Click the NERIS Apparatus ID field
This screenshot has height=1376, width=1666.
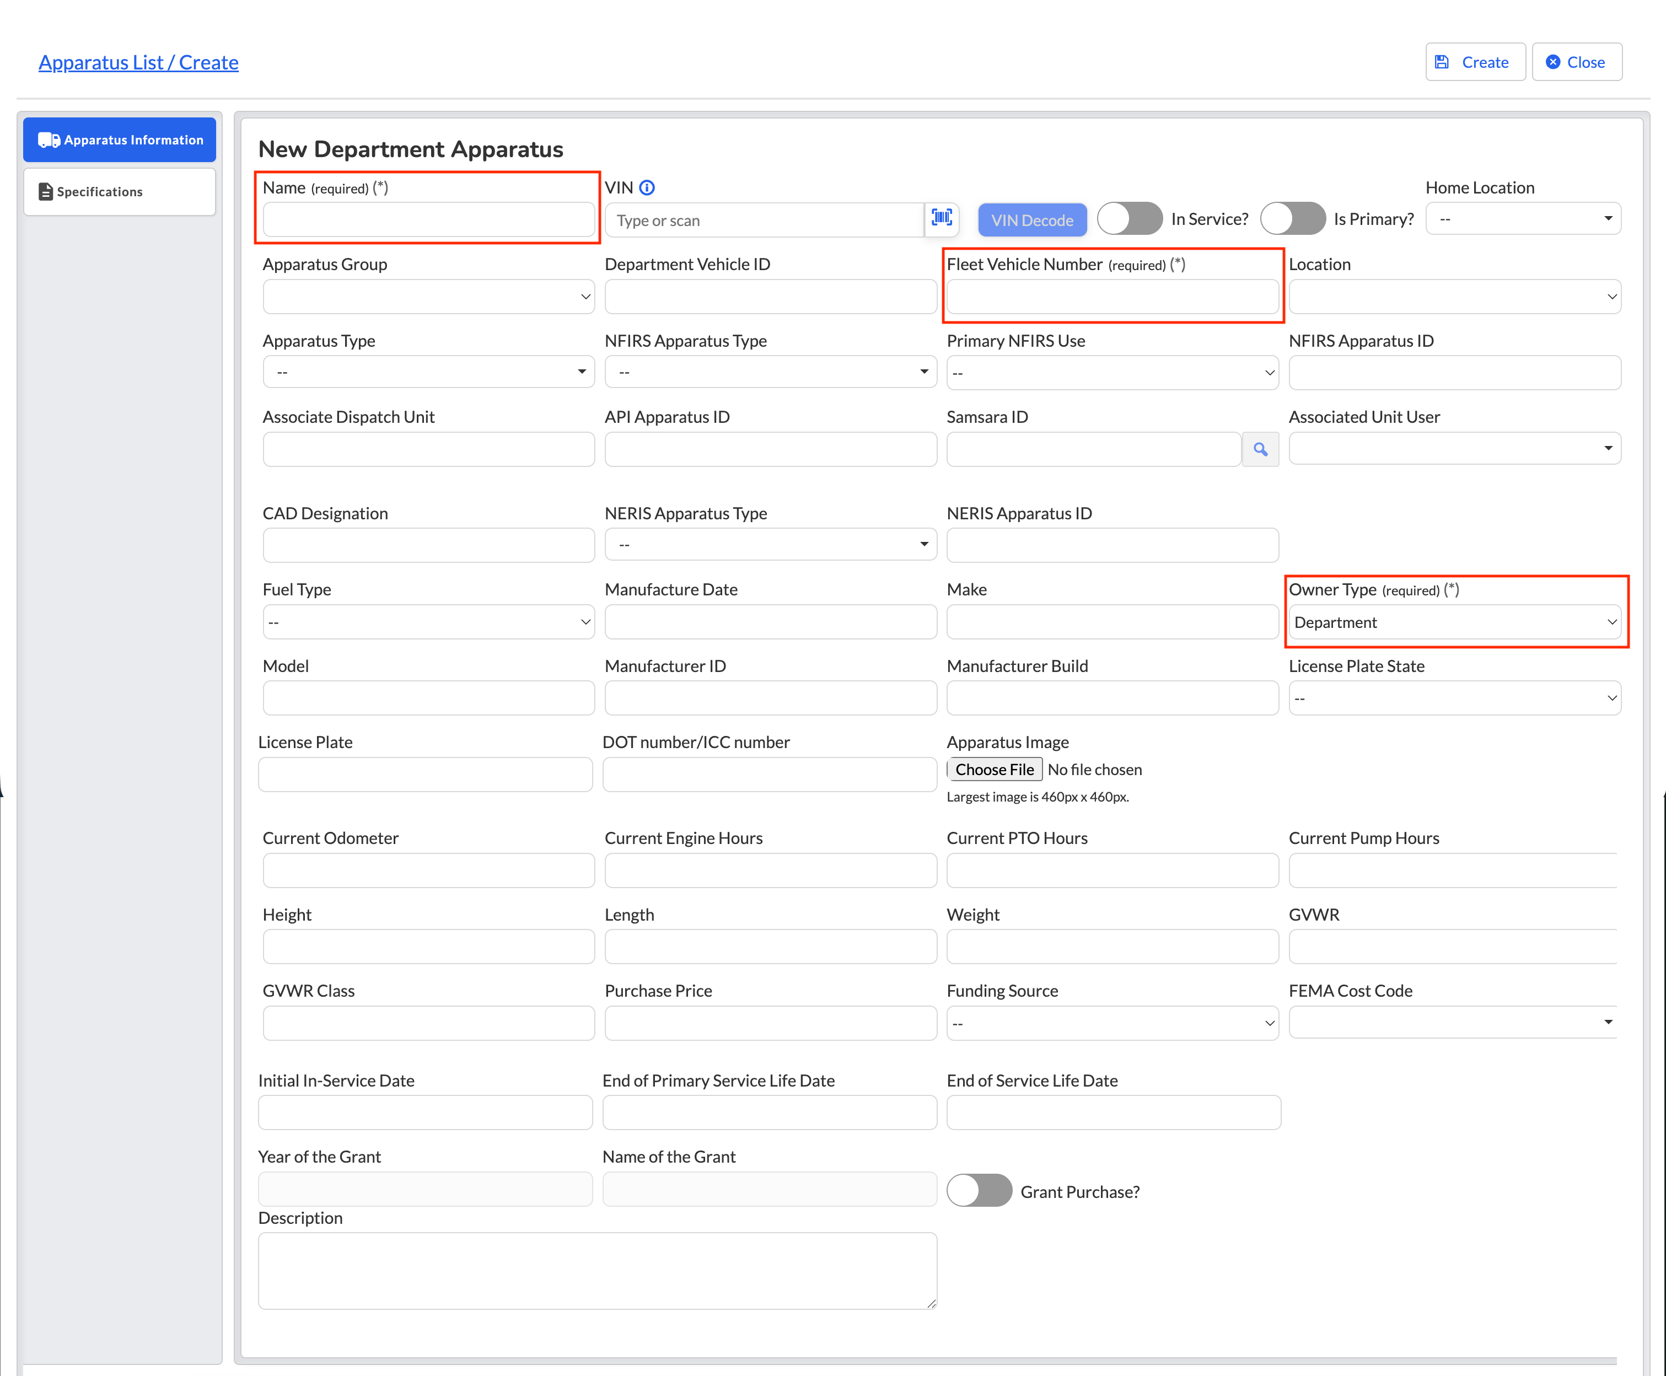coord(1112,545)
